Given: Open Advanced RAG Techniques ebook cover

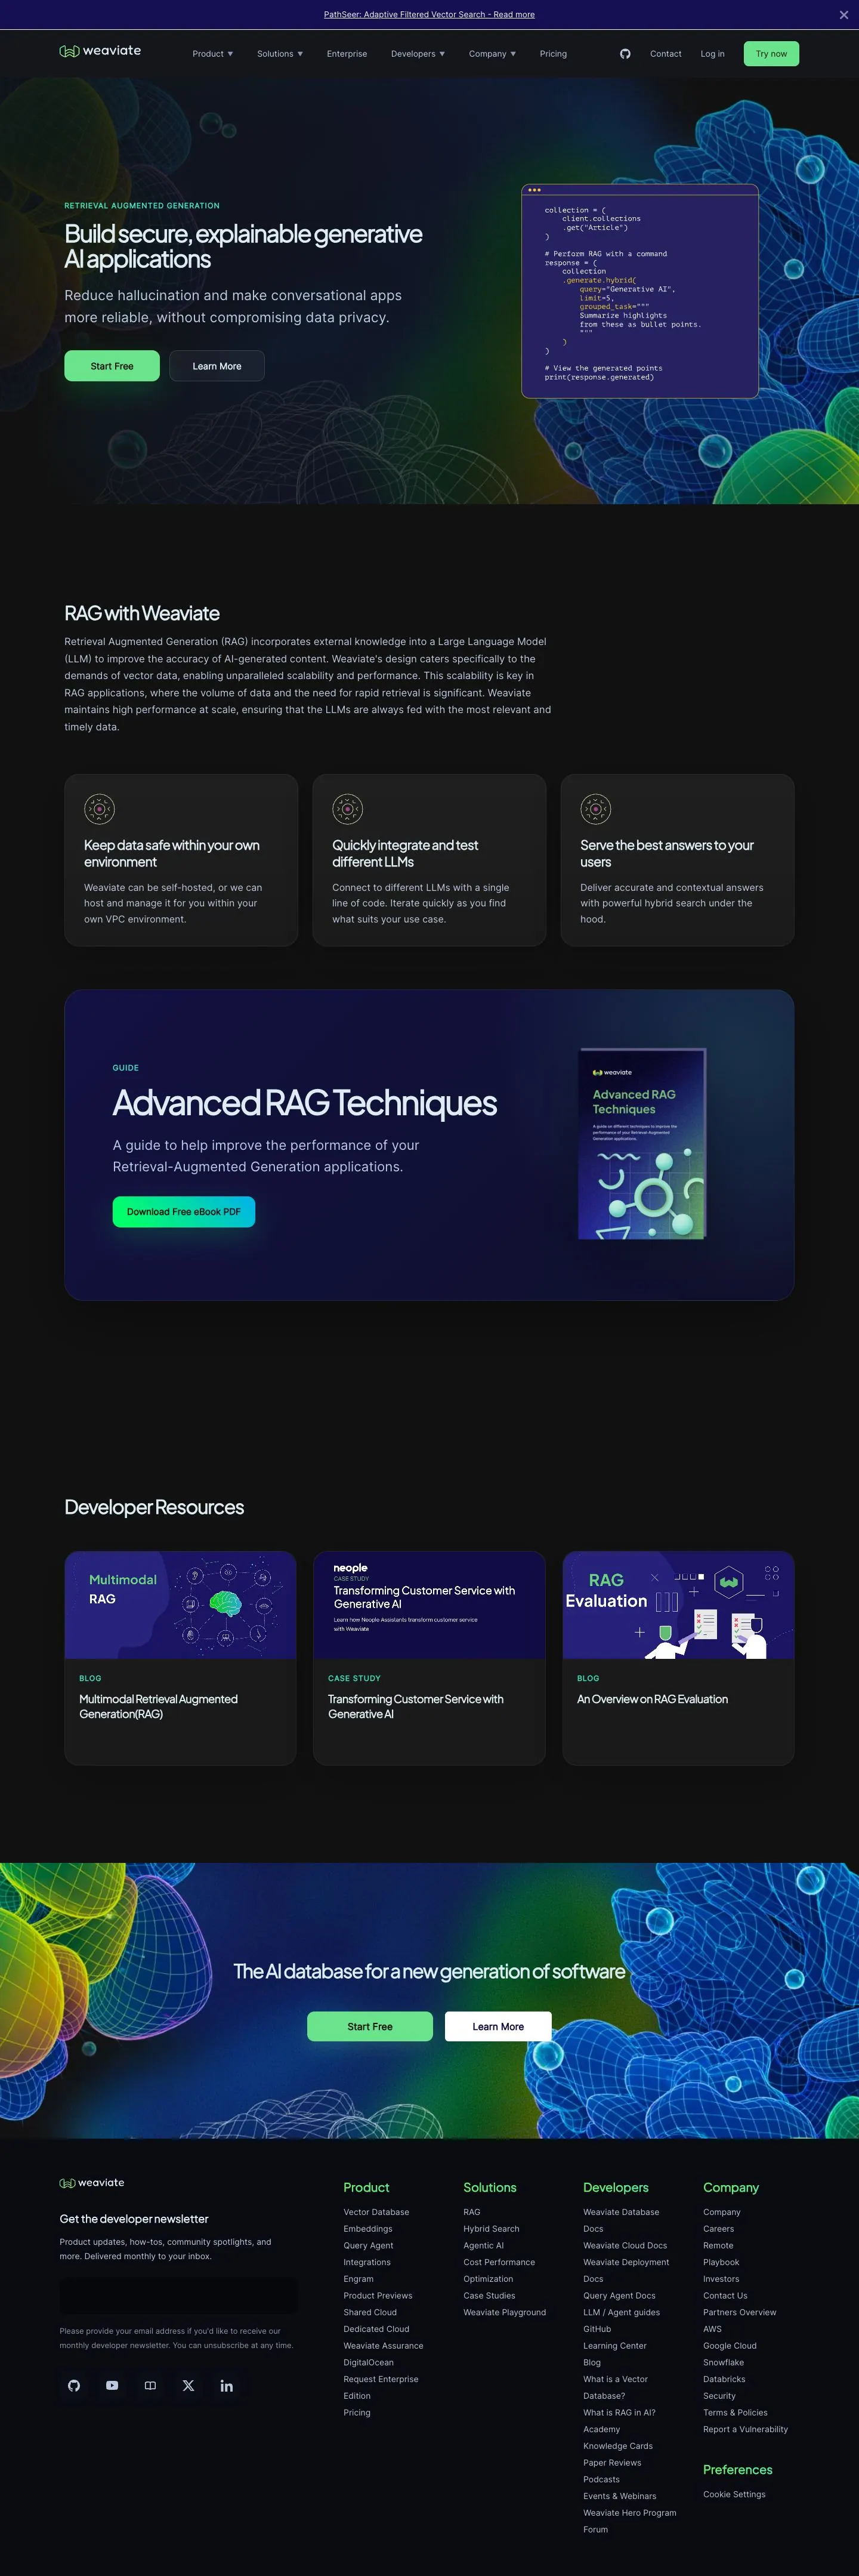Looking at the screenshot, I should click(x=643, y=1143).
